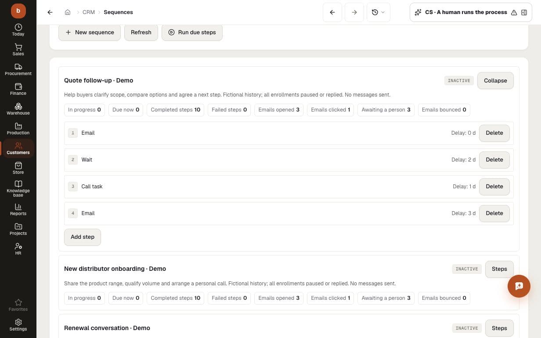Click the 'CS · A human runs the process' label
The width and height of the screenshot is (541, 338).
(466, 12)
